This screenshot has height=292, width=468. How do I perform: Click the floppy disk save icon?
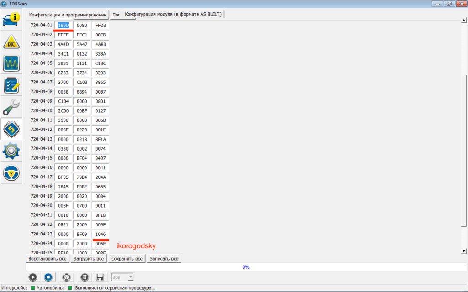(100, 277)
